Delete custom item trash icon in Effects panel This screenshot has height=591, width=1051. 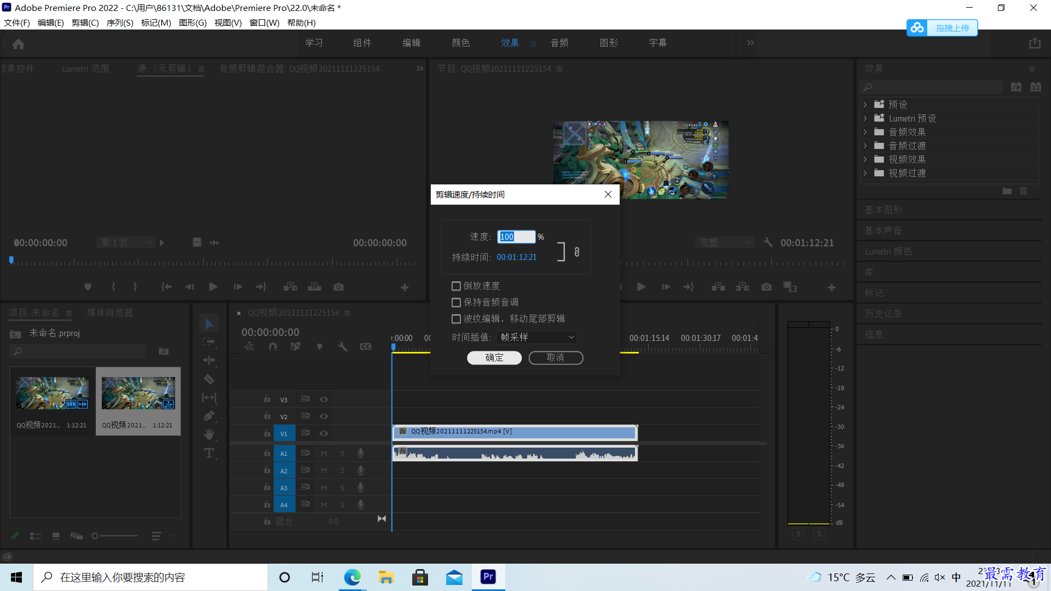click(x=1024, y=191)
